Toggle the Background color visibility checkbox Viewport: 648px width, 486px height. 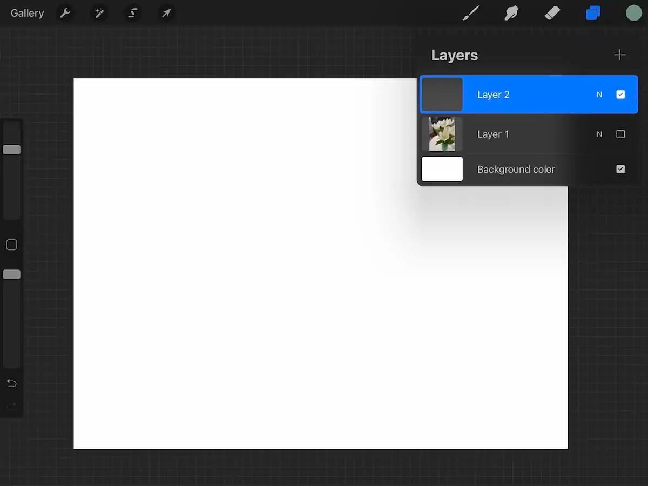pos(620,169)
